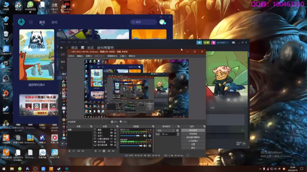Screen dimensions: 307x172
Task: Click Start Recording button in OBS controls
Action: [193, 134]
